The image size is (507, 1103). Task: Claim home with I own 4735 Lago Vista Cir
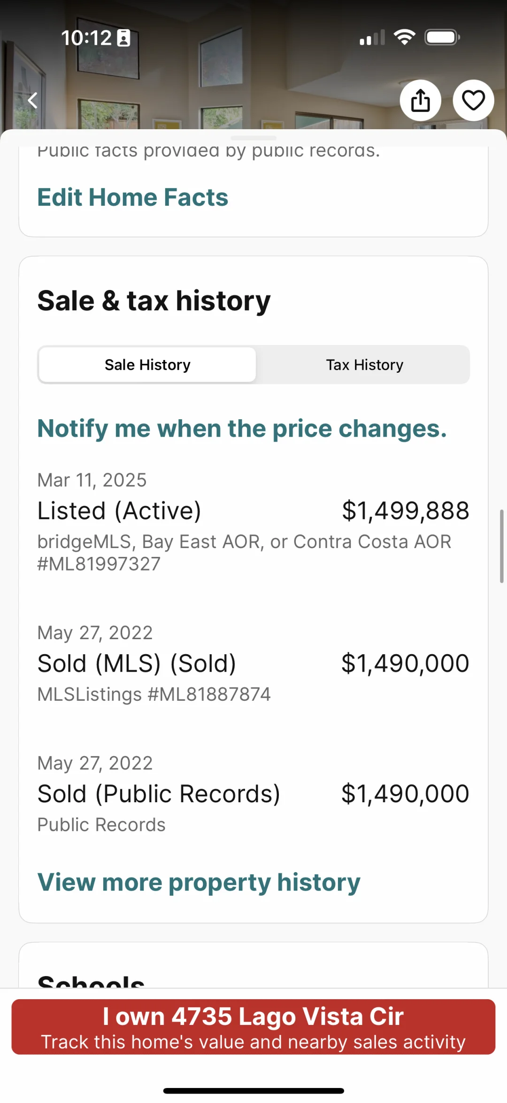253,1026
